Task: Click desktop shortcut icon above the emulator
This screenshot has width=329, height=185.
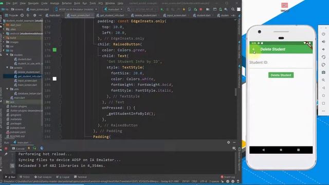Action: pyautogui.click(x=284, y=7)
